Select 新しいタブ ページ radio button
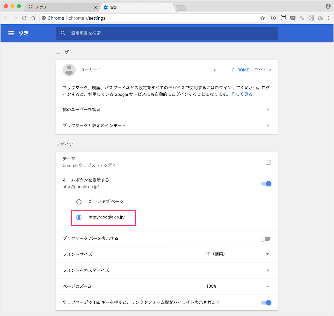The image size is (334, 316). tap(79, 202)
